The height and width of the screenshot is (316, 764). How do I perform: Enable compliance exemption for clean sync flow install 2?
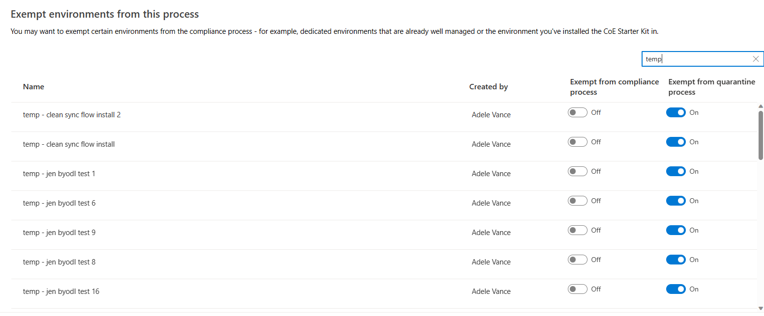coord(577,113)
